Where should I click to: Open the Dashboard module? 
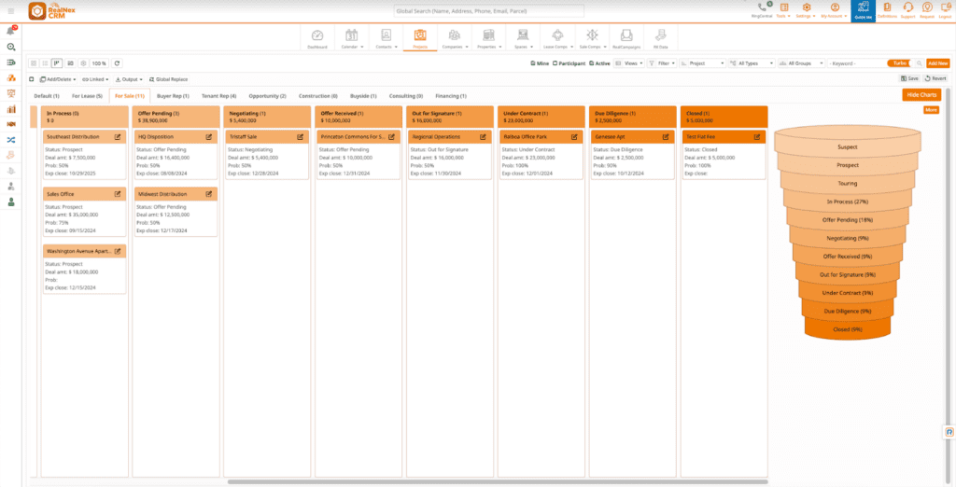(x=317, y=38)
